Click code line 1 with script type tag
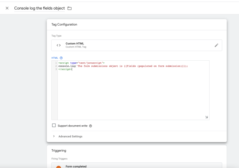239x168 pixels. pyautogui.click(x=81, y=63)
